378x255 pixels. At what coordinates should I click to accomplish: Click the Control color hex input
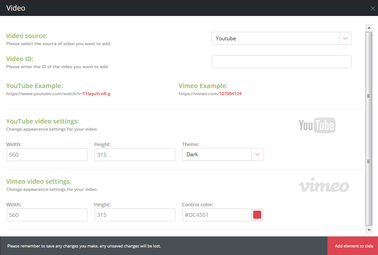point(216,215)
